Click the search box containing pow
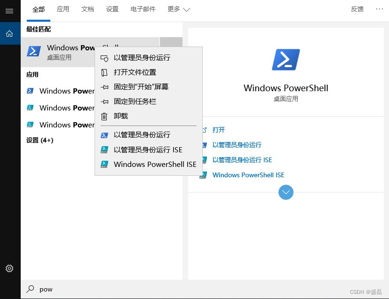This screenshot has height=299, width=389. click(x=205, y=289)
